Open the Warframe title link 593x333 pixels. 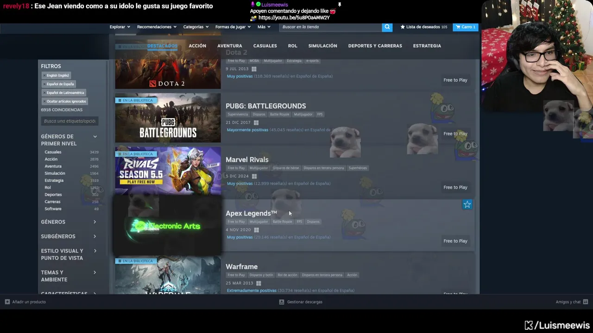[x=241, y=267]
